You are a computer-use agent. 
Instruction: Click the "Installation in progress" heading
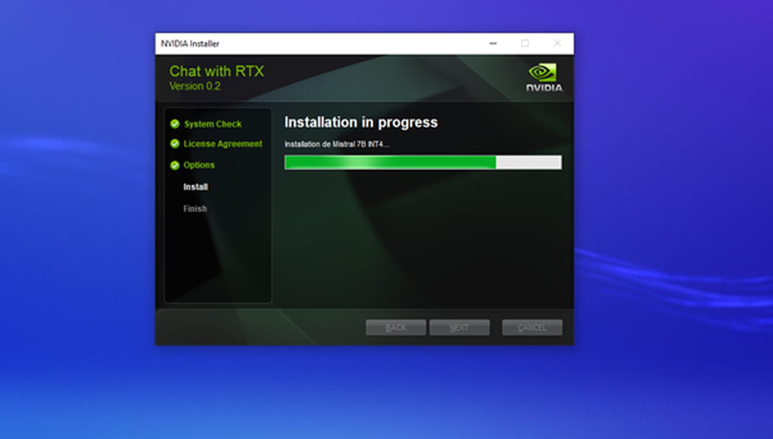pos(361,122)
